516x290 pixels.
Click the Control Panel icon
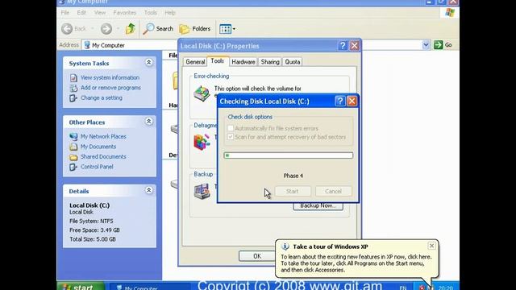tap(73, 167)
